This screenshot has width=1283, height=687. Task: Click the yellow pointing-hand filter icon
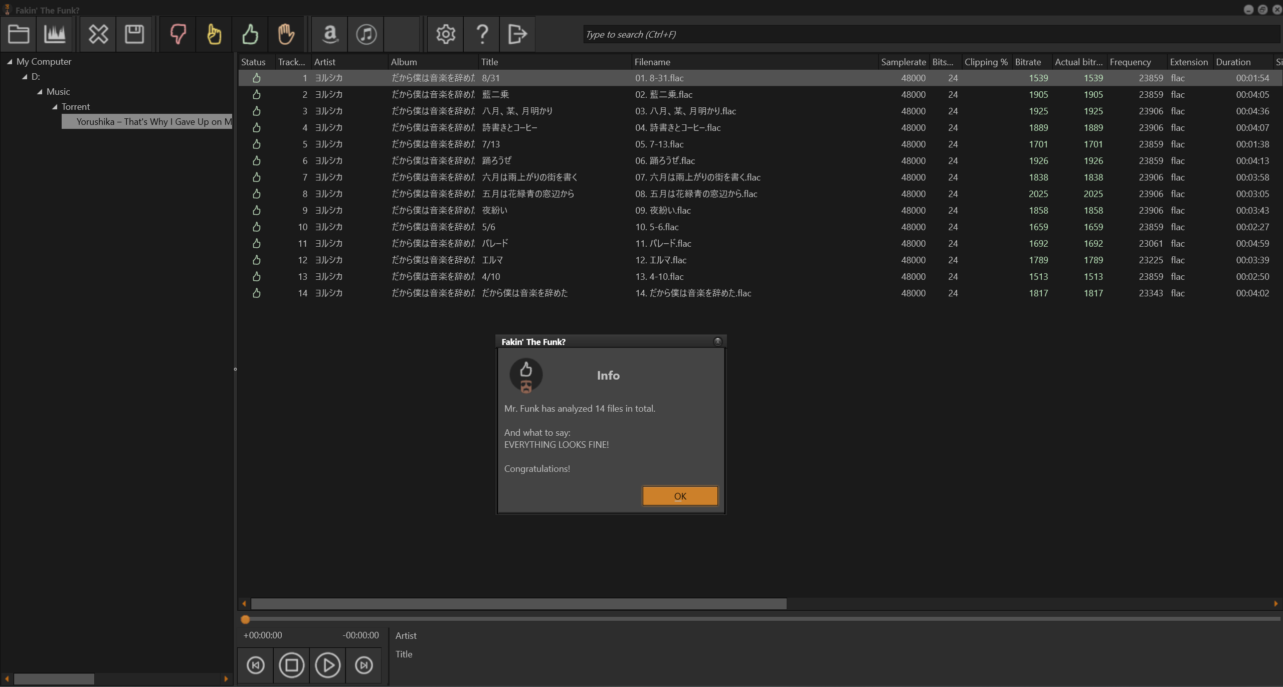point(214,34)
